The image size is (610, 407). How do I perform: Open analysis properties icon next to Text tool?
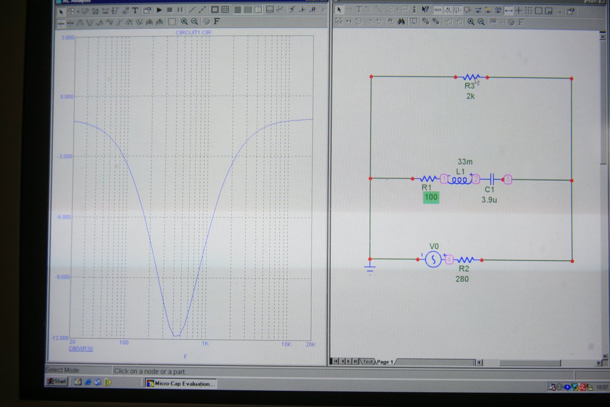tap(147, 10)
